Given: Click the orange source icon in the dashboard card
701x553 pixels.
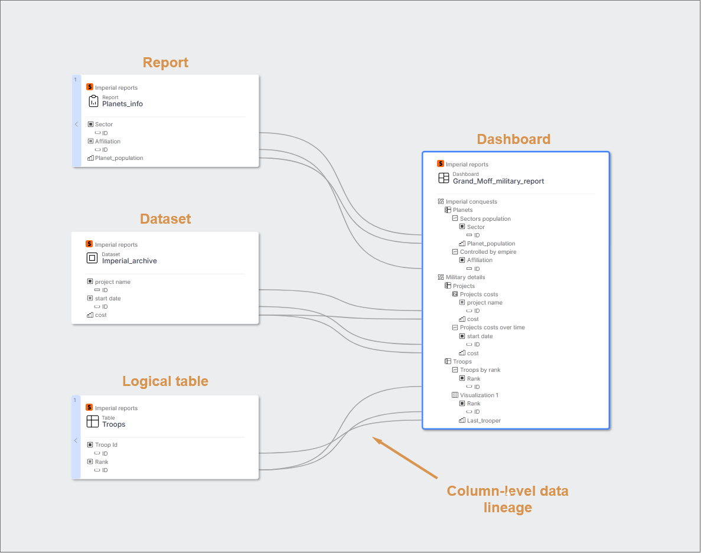Looking at the screenshot, I should [441, 164].
